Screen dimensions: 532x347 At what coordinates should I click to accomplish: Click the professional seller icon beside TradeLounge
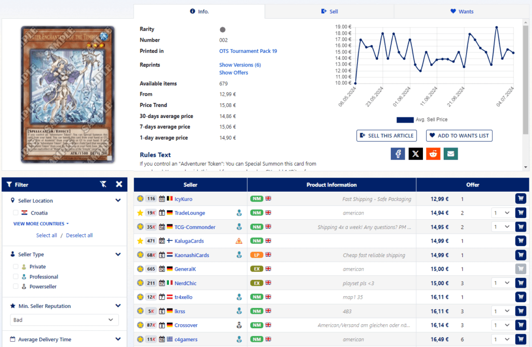pos(239,213)
